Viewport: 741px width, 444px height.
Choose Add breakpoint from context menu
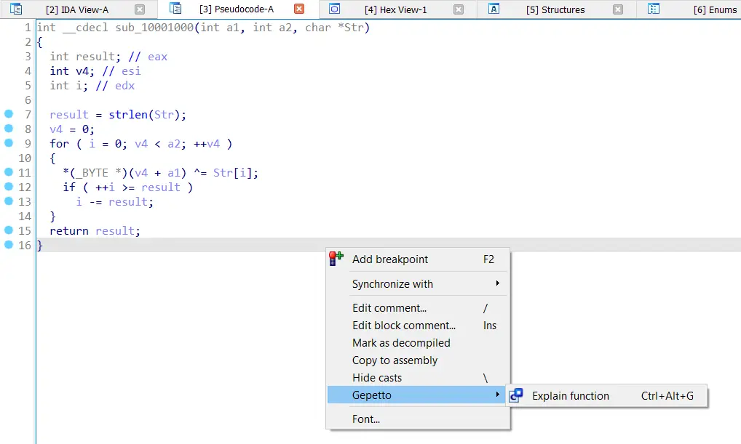[x=419, y=259]
